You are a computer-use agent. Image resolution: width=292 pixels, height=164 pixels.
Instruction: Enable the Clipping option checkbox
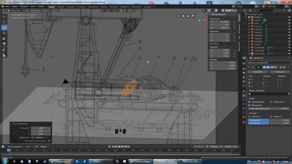[x=271, y=102]
